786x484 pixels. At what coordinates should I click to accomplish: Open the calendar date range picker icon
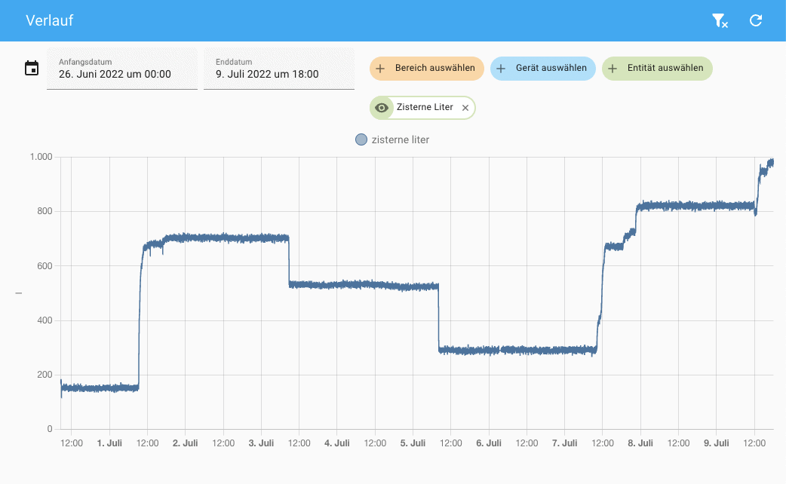pos(32,69)
